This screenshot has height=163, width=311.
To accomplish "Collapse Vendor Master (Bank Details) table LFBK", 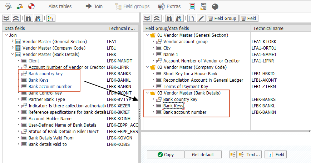I will click(13, 54).
